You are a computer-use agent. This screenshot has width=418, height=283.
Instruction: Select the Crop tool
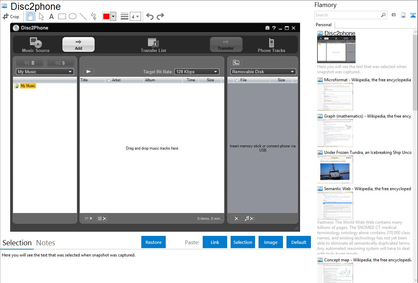11,16
